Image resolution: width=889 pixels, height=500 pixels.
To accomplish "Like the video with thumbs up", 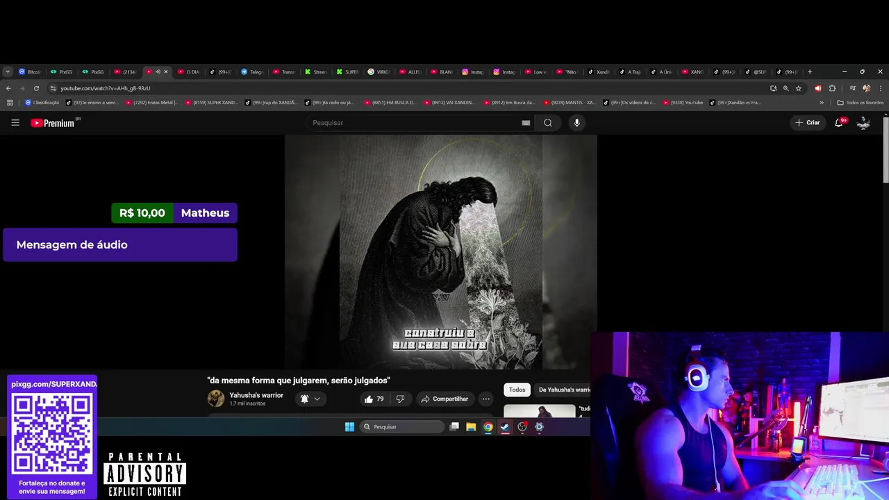I will pyautogui.click(x=374, y=399).
